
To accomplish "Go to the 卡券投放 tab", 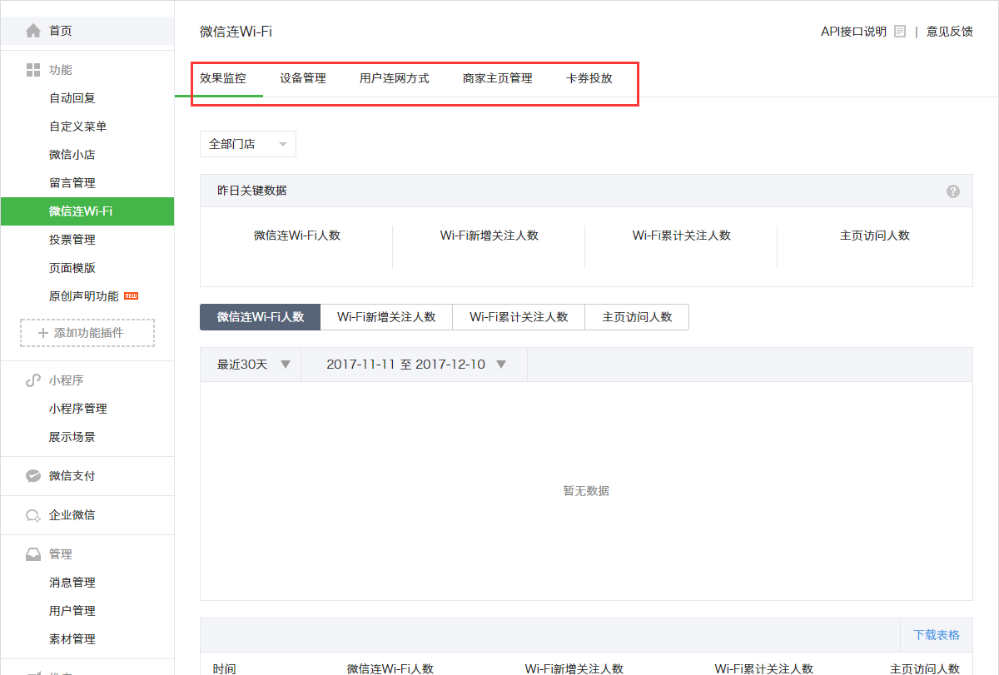I will pyautogui.click(x=589, y=78).
